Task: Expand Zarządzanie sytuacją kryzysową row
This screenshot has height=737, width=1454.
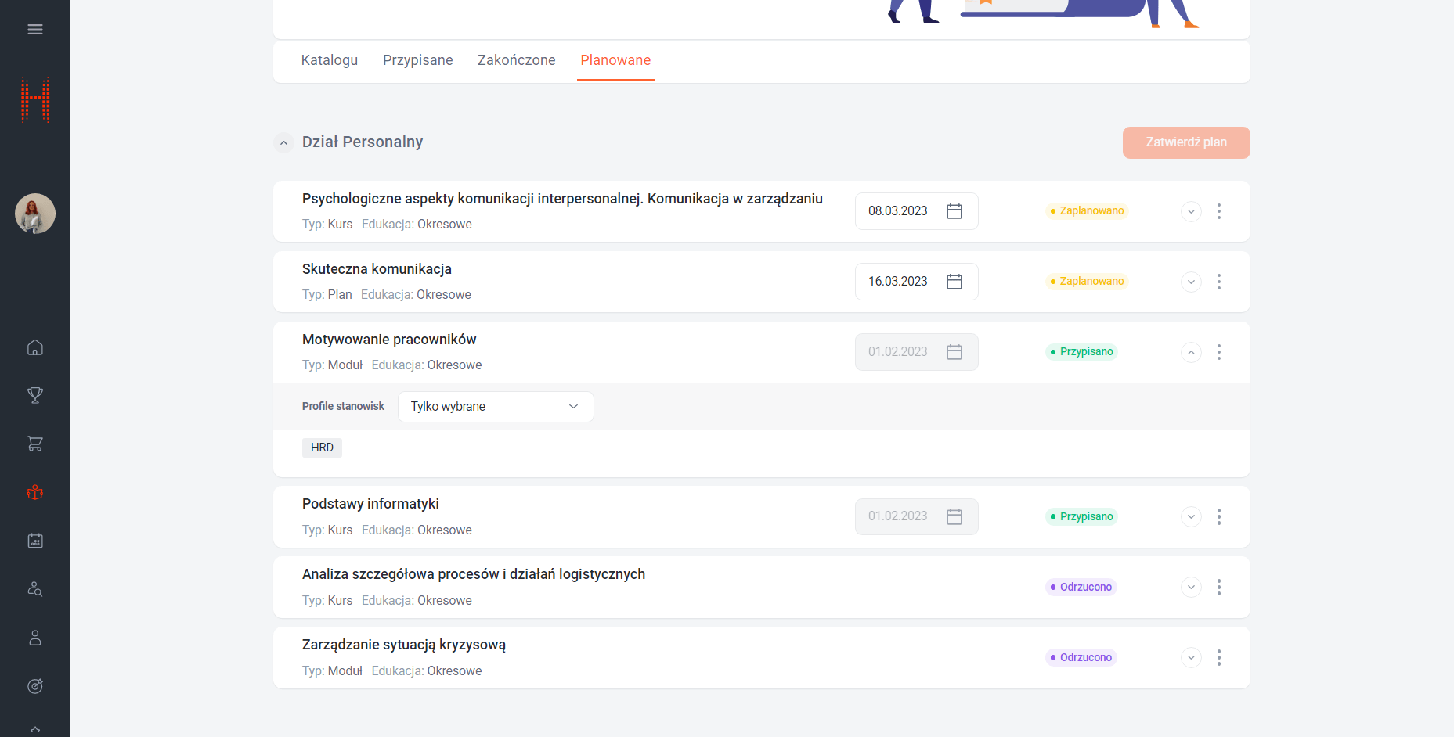Action: click(x=1190, y=657)
